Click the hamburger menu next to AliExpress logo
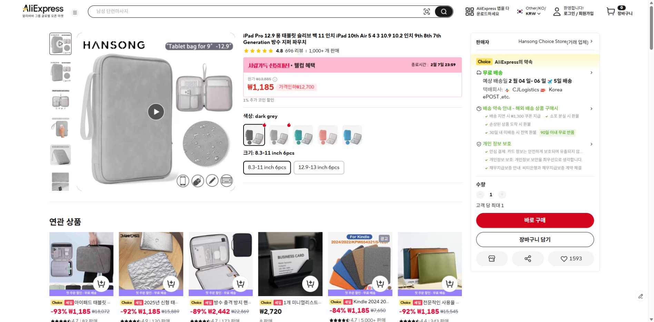654x322 pixels. [x=75, y=12]
